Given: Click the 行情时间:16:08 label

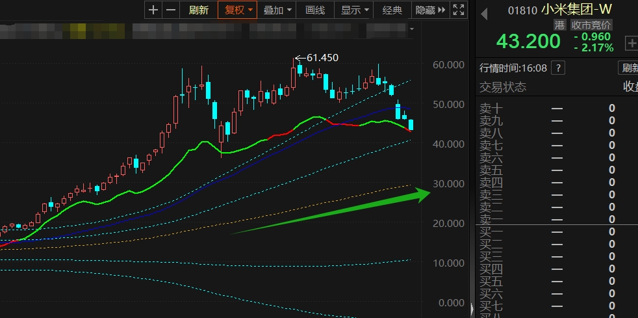Looking at the screenshot, I should click(x=513, y=68).
